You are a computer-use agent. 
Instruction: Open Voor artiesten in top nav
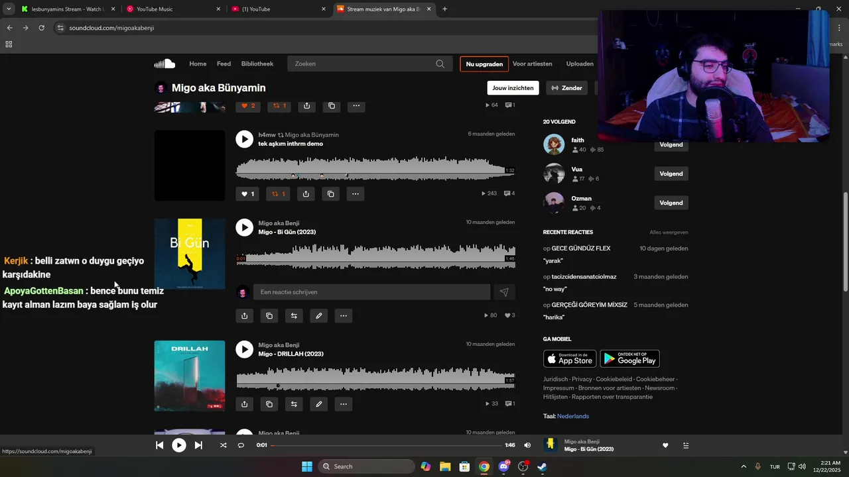(x=533, y=64)
